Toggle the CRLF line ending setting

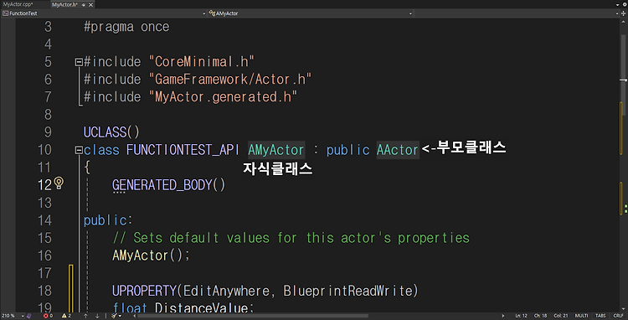coord(618,316)
